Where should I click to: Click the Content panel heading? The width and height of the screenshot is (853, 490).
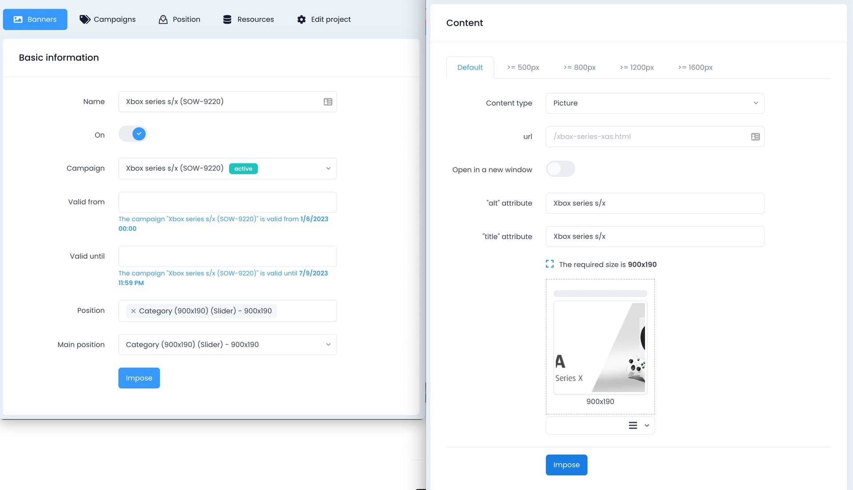(465, 23)
